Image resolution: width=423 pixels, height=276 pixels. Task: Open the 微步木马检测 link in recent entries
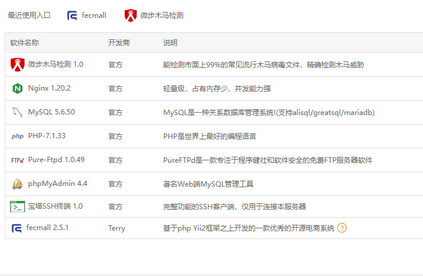[x=162, y=15]
